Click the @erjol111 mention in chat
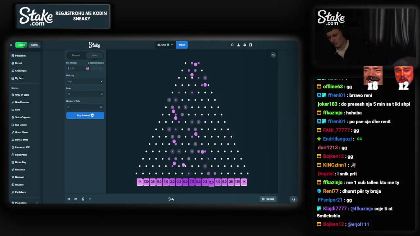 [x=358, y=224]
